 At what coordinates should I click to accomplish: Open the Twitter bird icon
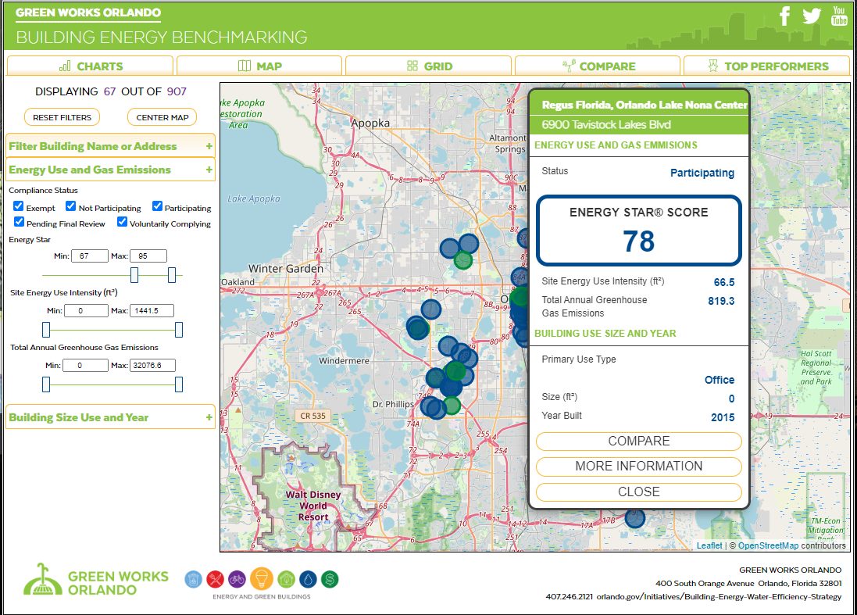[x=812, y=16]
